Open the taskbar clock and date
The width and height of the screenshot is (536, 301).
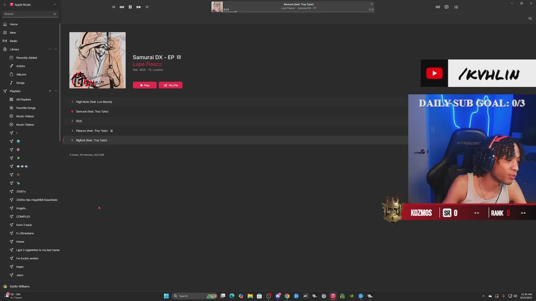pos(526,296)
